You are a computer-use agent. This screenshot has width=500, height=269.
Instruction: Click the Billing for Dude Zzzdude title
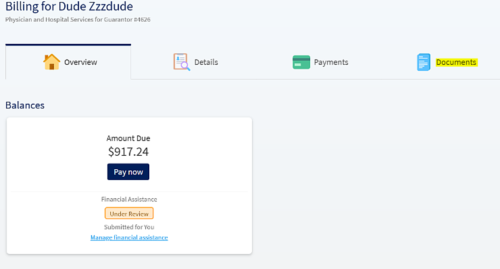[x=69, y=7]
